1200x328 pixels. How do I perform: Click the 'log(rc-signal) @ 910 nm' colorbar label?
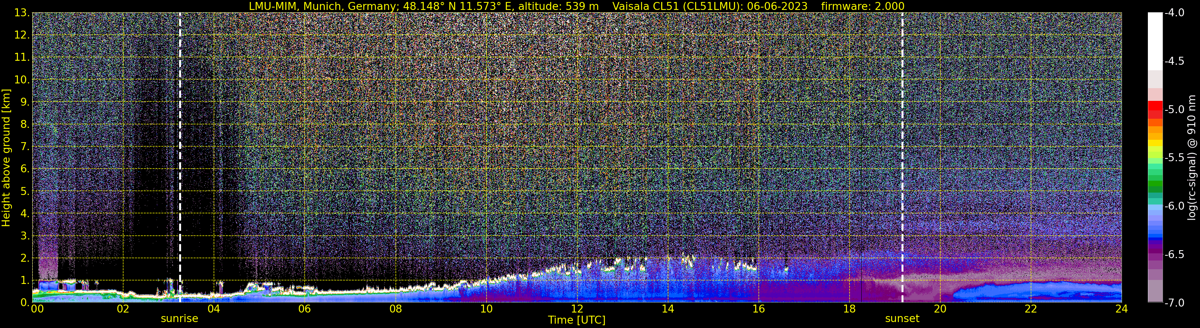click(x=1192, y=158)
